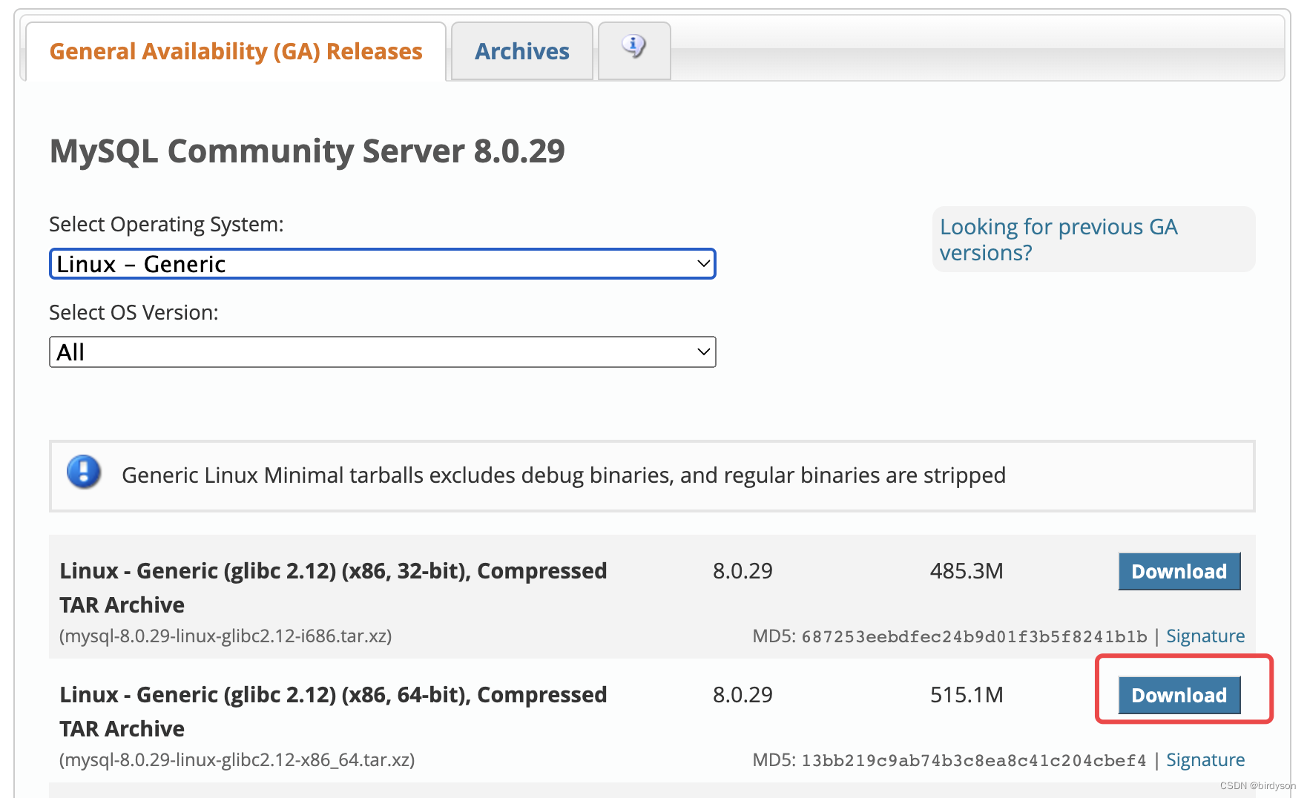
Task: Click the 32-bit Compressed TAR Archive title
Action: pyautogui.click(x=333, y=588)
